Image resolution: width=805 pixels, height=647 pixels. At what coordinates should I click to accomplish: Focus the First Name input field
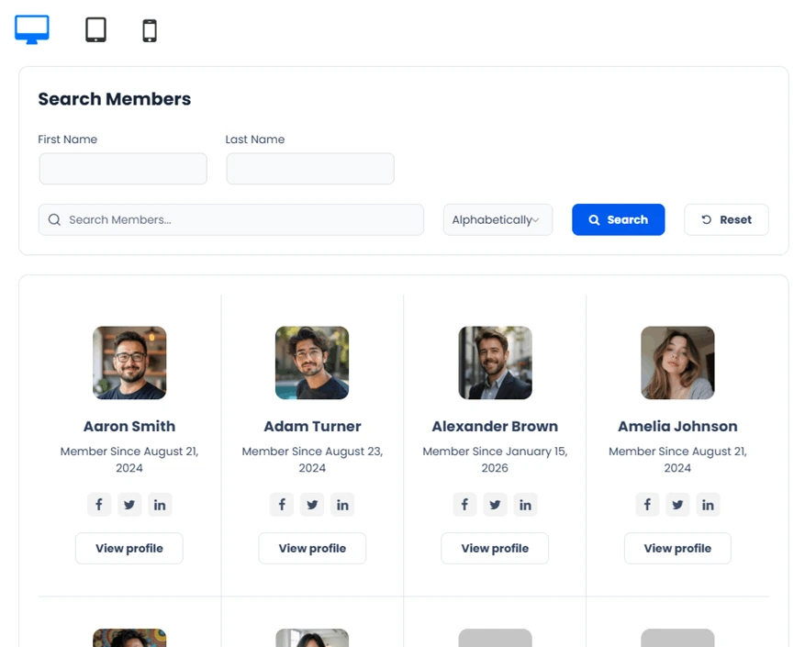pos(123,169)
